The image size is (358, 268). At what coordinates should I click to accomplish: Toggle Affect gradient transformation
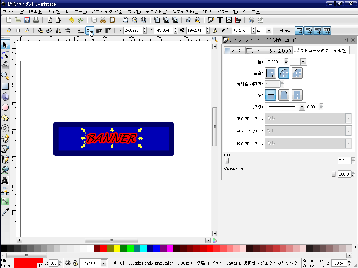317,30
